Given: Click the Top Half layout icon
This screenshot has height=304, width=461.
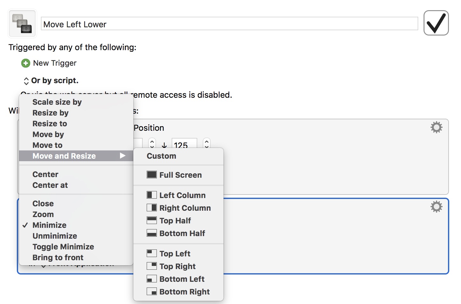Looking at the screenshot, I should [152, 220].
